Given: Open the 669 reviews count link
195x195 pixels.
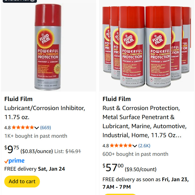Looking at the screenshot, I should pyautogui.click(x=45, y=128).
